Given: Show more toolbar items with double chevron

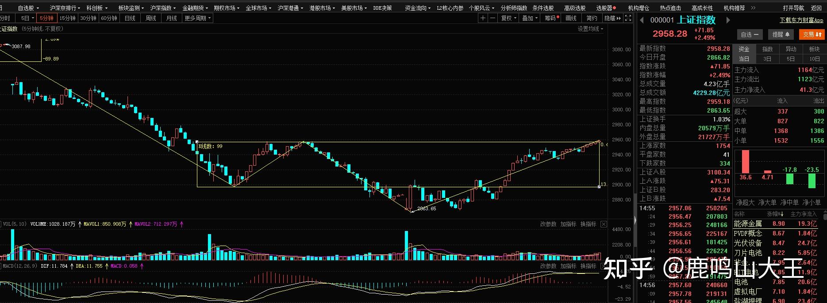Looking at the screenshot, I should pyautogui.click(x=754, y=8).
